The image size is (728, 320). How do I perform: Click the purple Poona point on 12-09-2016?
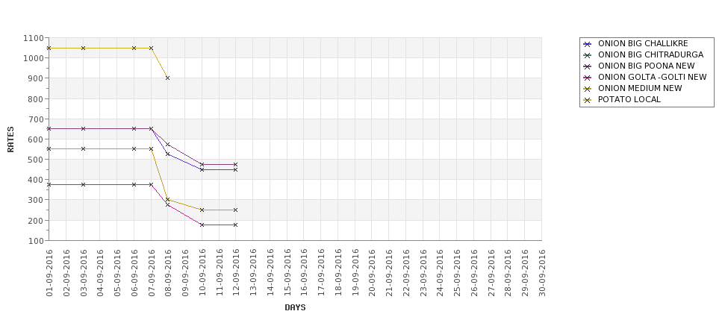(x=235, y=164)
